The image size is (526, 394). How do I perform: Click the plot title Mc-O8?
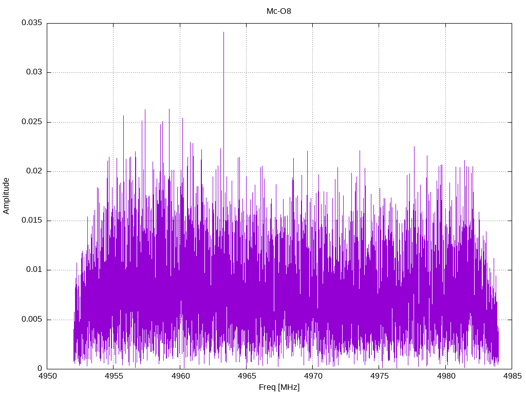pos(279,11)
